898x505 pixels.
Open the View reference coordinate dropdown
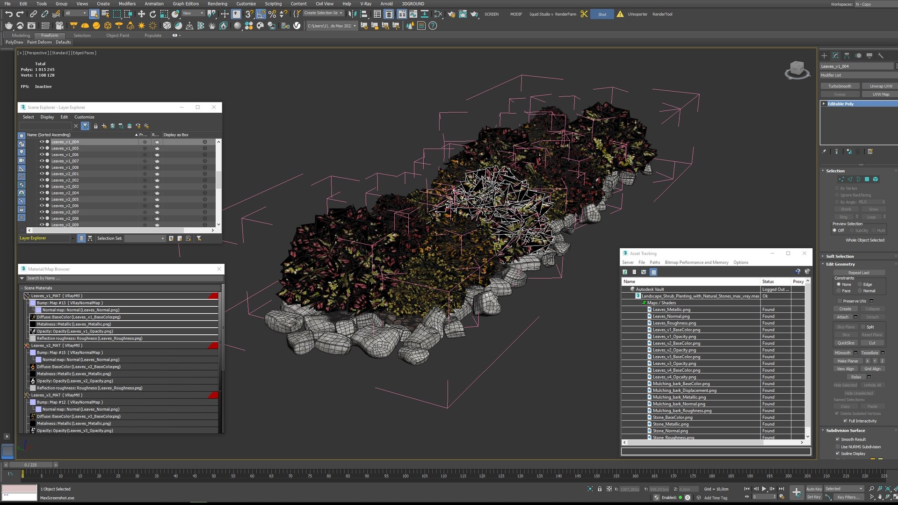(193, 13)
